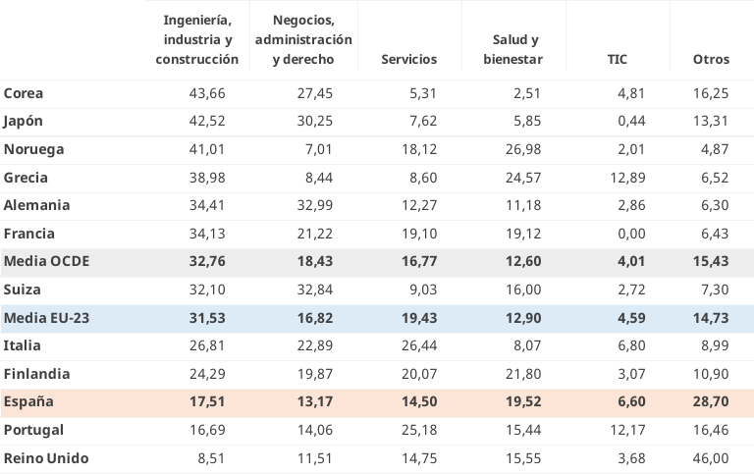Click the Alemania row label
The image size is (754, 474).
pos(36,205)
